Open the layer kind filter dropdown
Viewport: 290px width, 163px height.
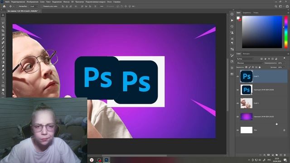pos(245,59)
